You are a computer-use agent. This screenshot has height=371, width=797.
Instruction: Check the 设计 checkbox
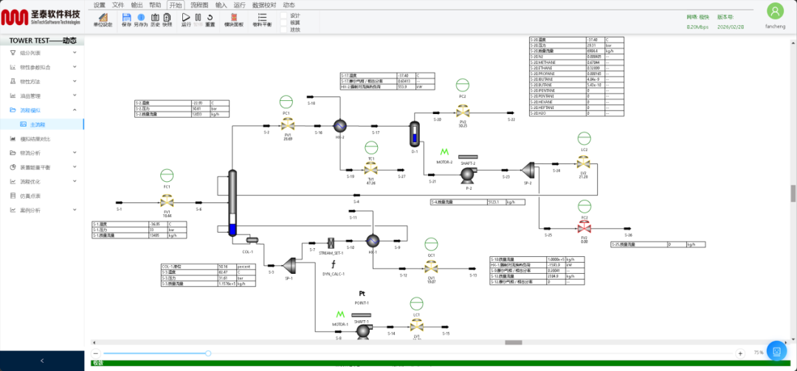click(x=283, y=15)
